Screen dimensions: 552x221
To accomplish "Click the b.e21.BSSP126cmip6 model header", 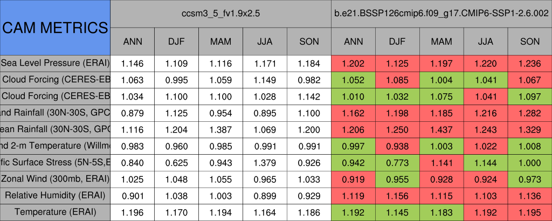I will tap(441, 13).
